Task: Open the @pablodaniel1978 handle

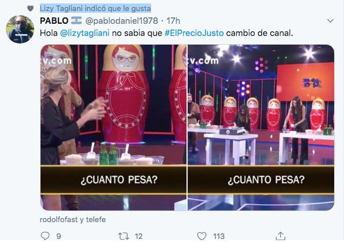Action: tap(122, 21)
